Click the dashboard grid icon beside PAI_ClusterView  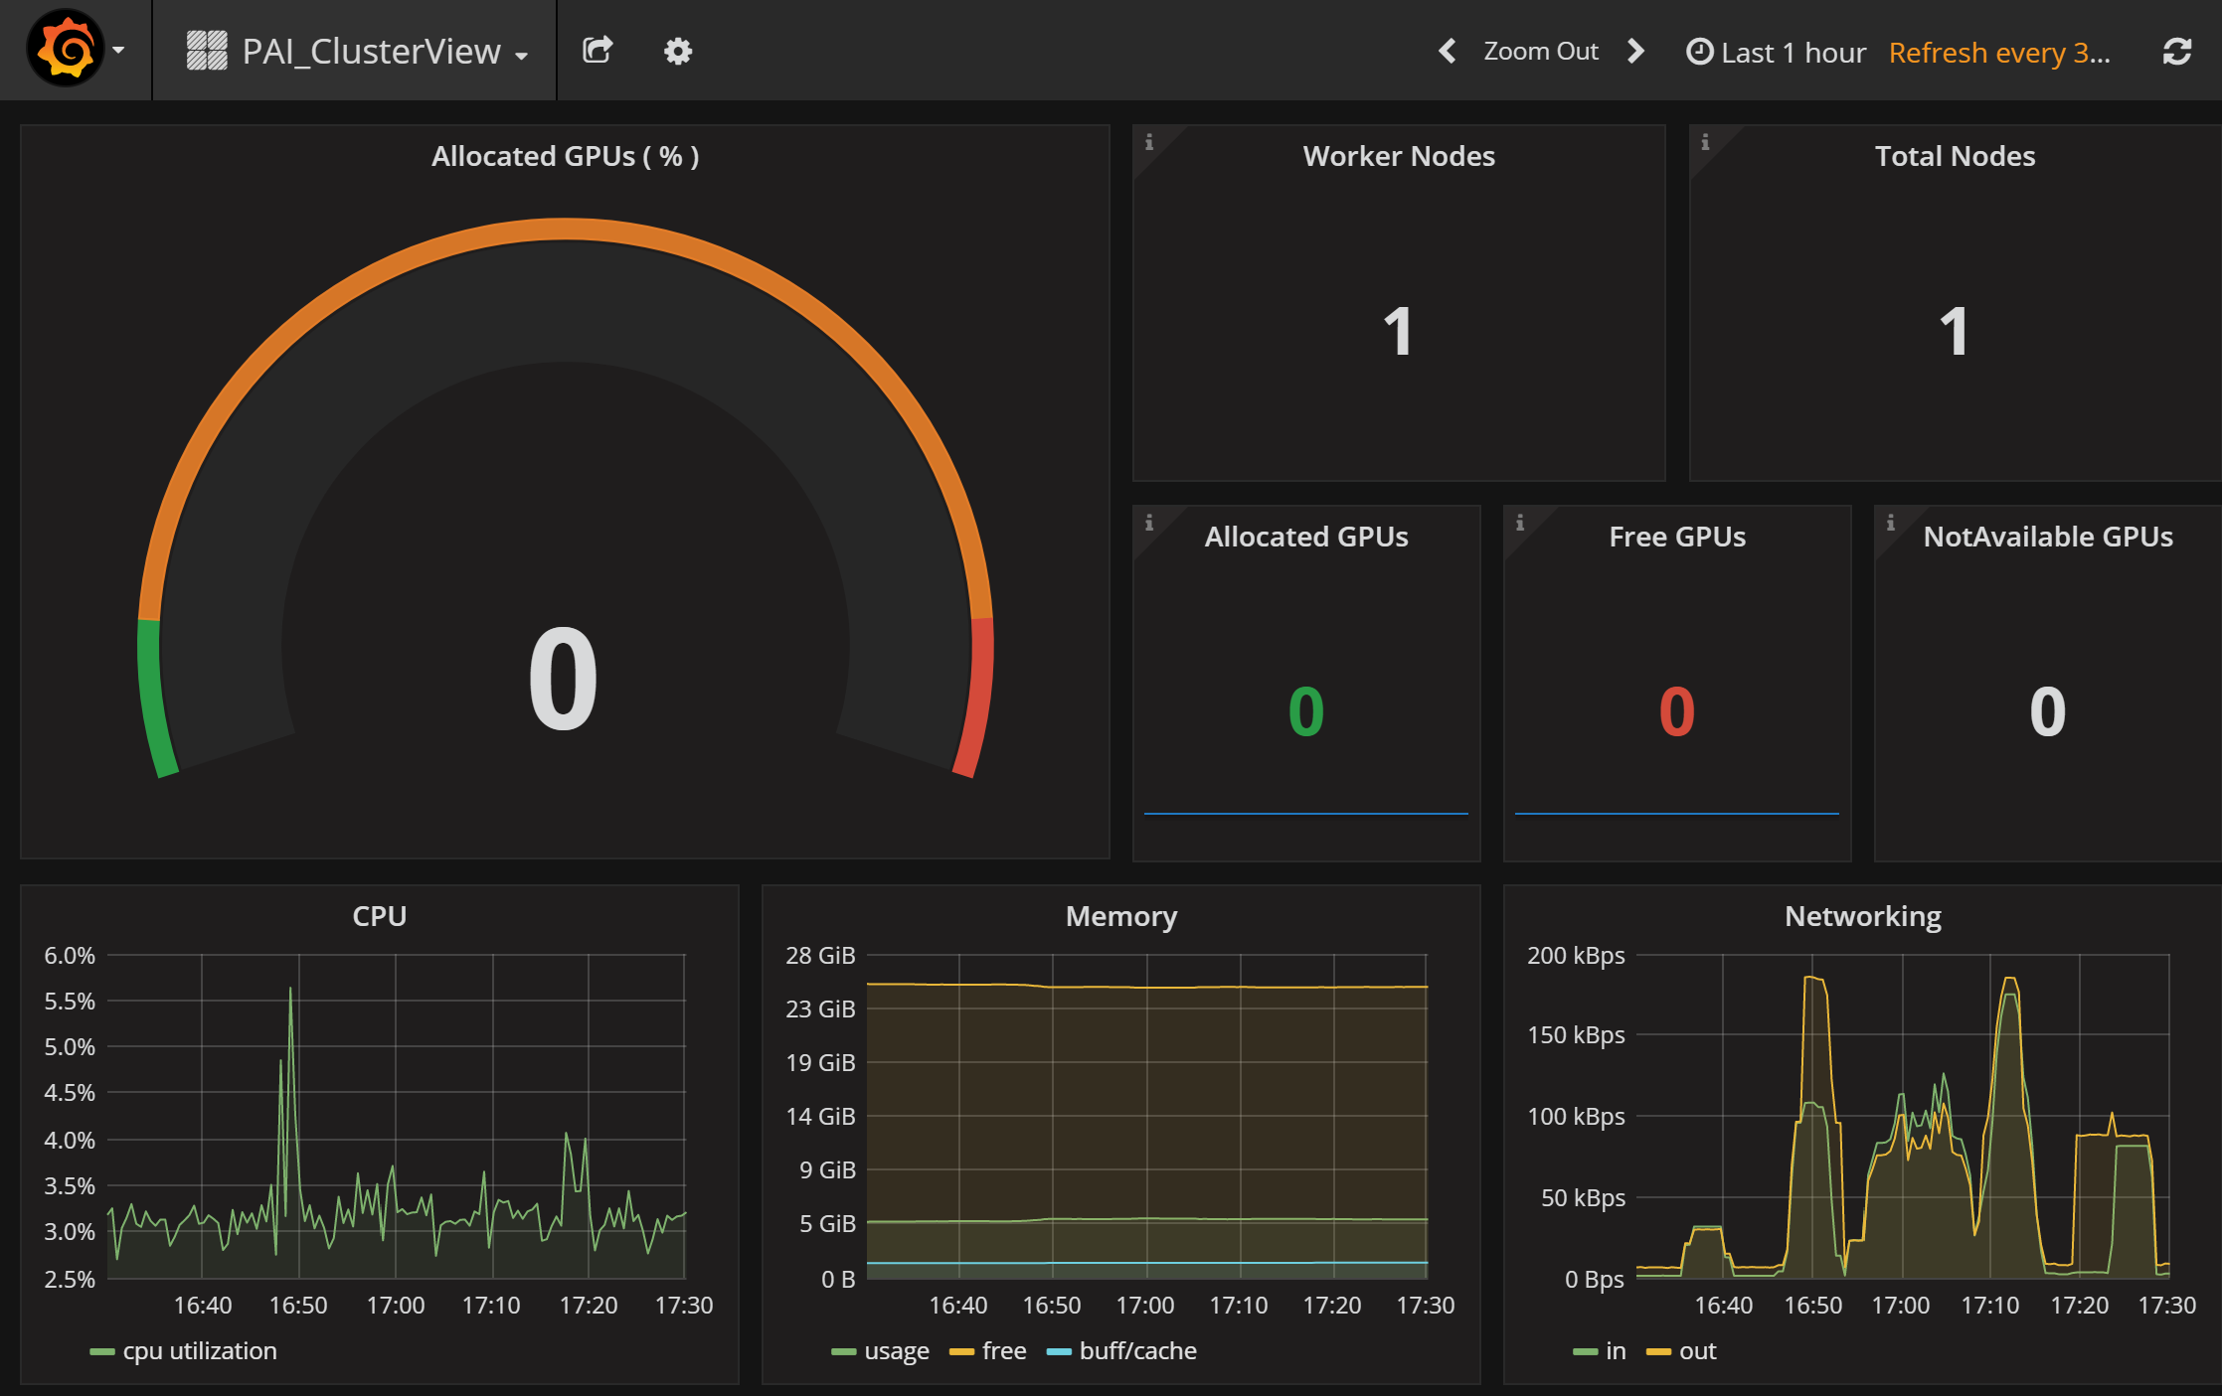click(207, 51)
